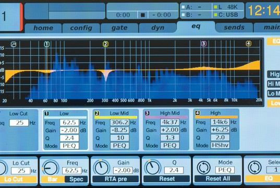
Task: Click the High band Gain field +6.25
Action: pos(220,130)
